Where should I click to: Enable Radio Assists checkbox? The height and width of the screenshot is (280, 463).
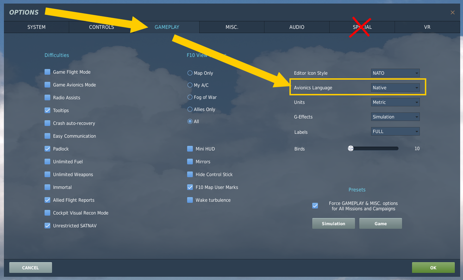click(47, 97)
